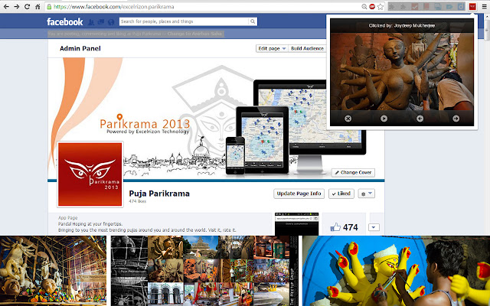
Task: Click Change to Anirban Saha link
Action: tap(194, 34)
